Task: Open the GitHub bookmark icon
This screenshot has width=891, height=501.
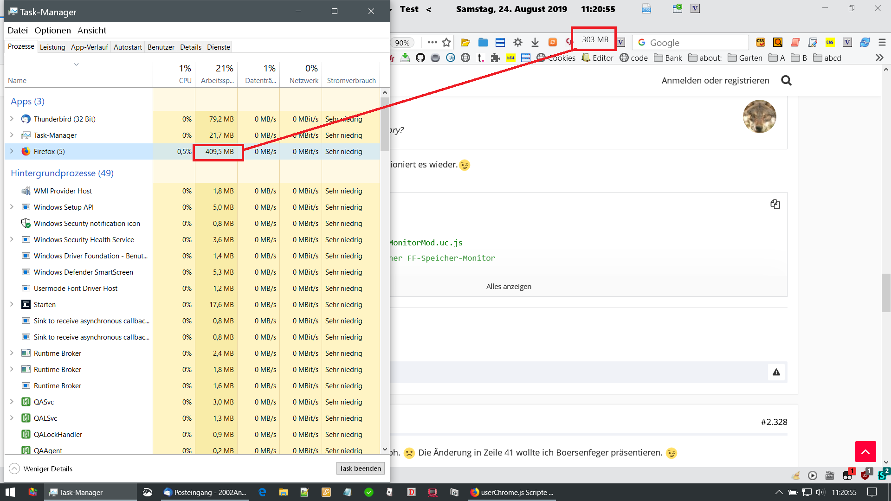Action: (420, 58)
